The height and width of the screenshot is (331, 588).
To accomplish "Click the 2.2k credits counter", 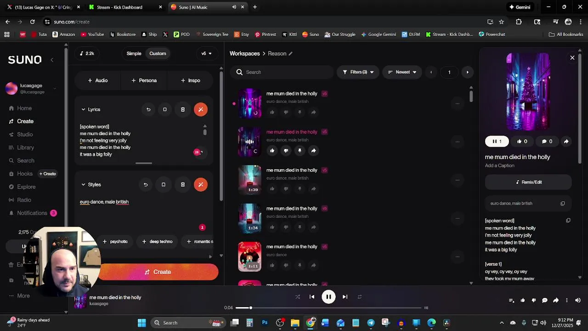I will tap(87, 53).
